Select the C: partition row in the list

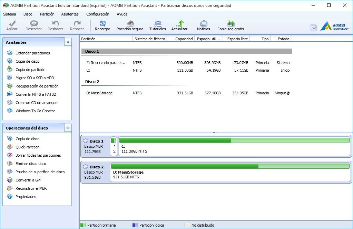click(186, 70)
